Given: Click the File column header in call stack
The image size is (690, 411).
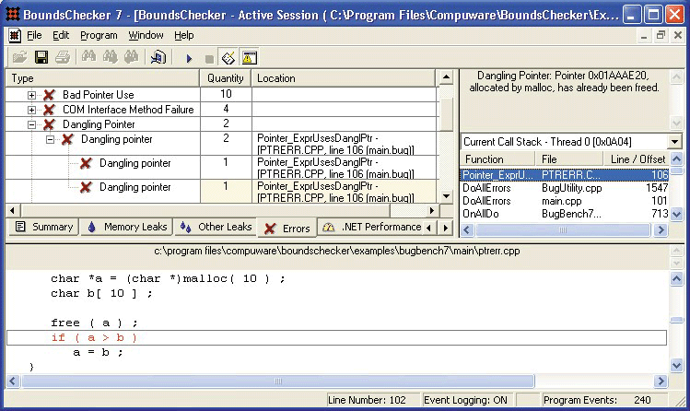Looking at the screenshot, I should point(568,159).
